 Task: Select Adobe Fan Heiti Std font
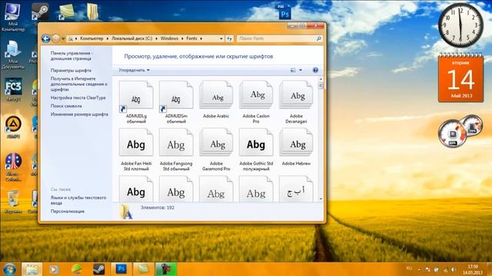tap(136, 149)
